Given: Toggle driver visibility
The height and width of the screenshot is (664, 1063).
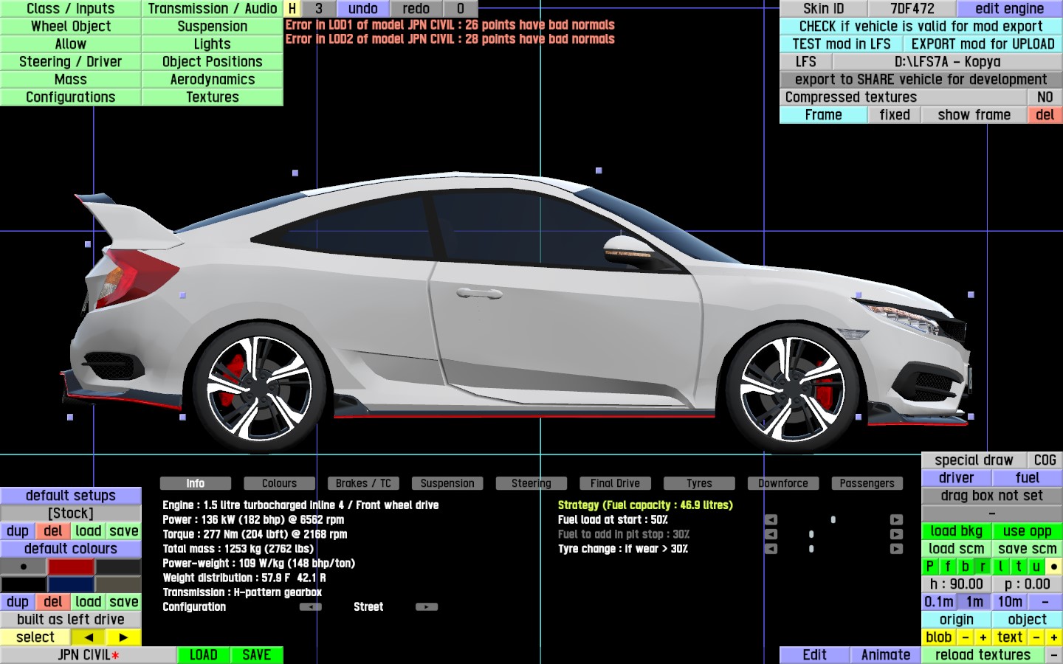Looking at the screenshot, I should click(x=957, y=478).
